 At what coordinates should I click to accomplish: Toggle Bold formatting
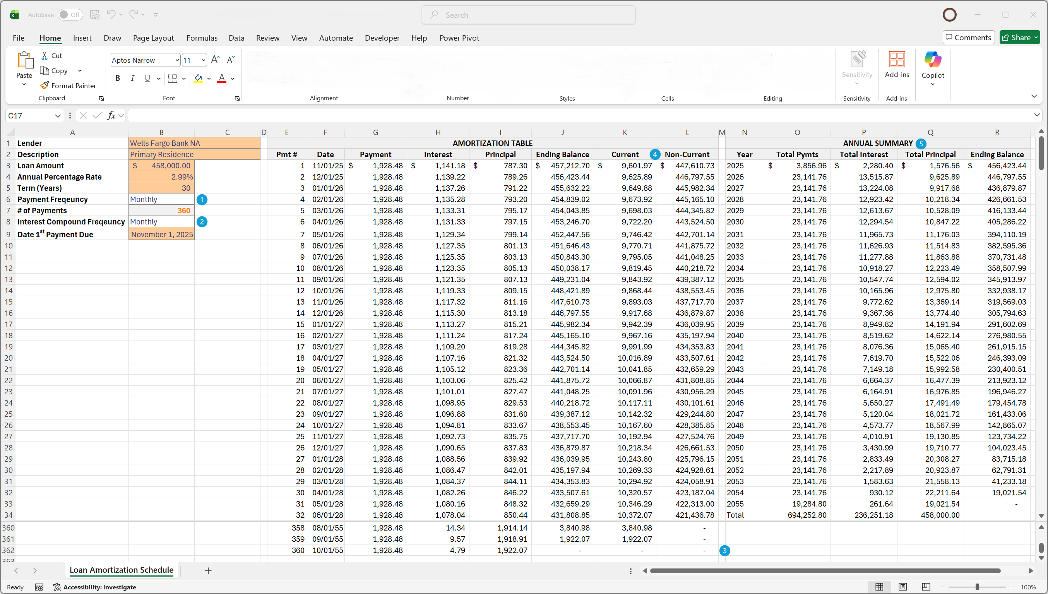pyautogui.click(x=118, y=78)
